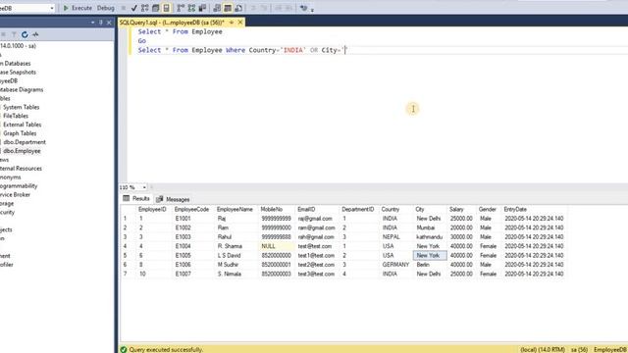Click 'Query executed successfully' status text
This screenshot has height=353, width=628.
pyautogui.click(x=166, y=349)
